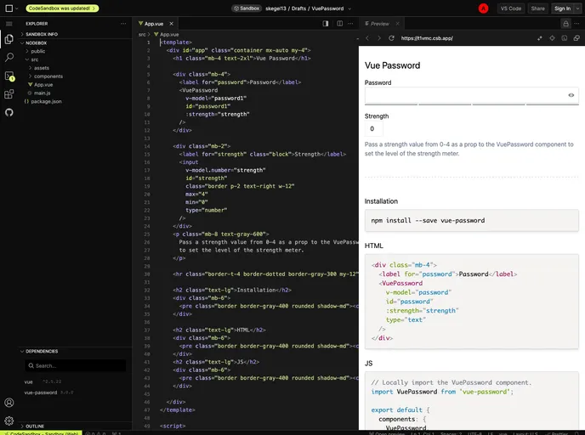Click the dependencies search field
This screenshot has height=435, width=585.
[77, 365]
